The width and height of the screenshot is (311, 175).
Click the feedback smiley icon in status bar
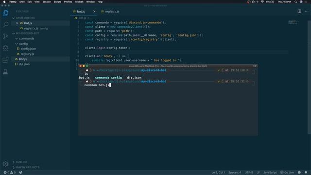click(x=299, y=173)
